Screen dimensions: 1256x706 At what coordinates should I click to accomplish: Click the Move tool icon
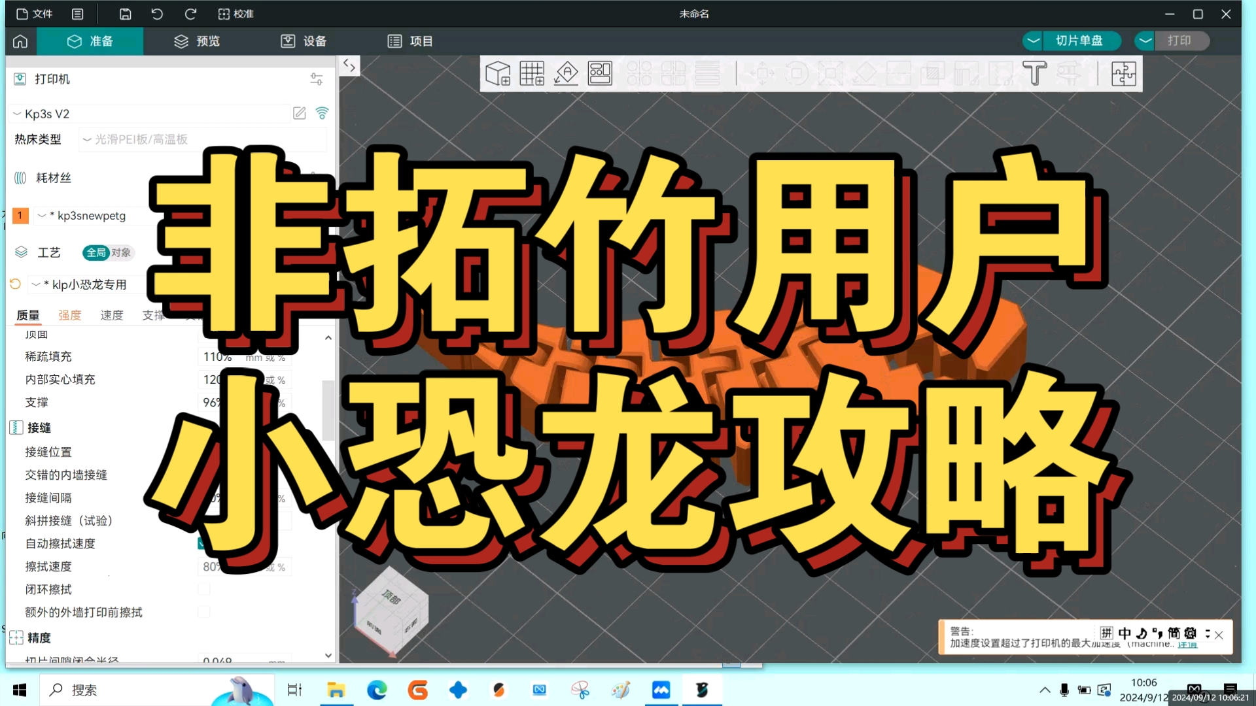click(762, 73)
